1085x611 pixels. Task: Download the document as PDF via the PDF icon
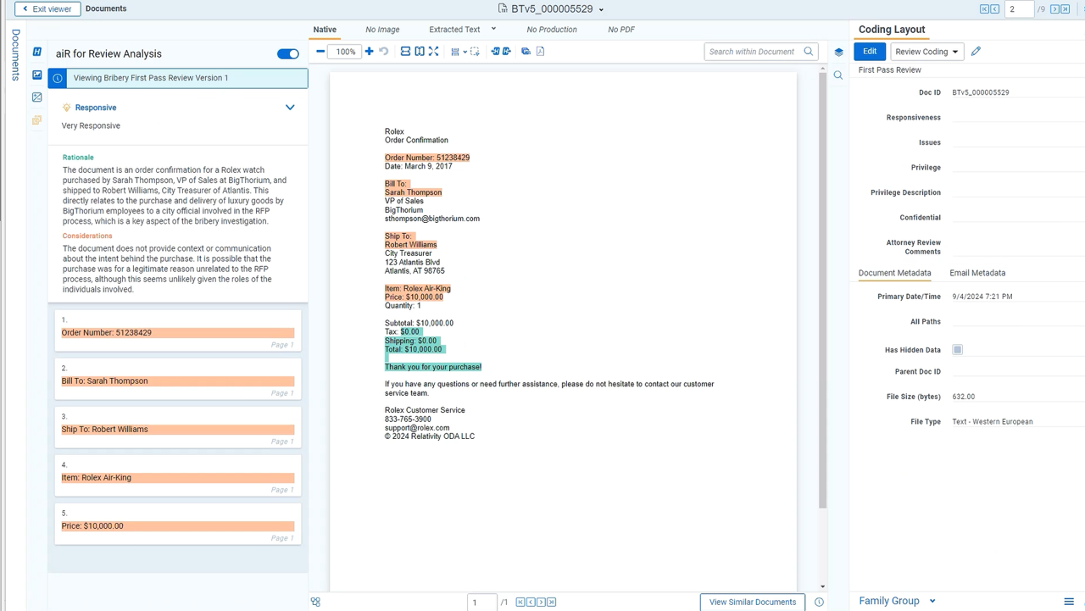coord(540,52)
